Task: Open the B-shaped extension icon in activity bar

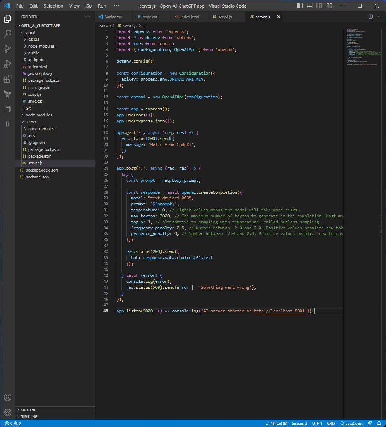Action: click(8, 124)
